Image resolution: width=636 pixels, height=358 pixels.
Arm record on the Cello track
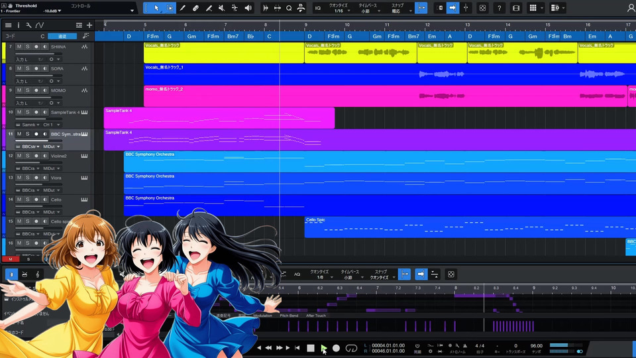tap(36, 200)
